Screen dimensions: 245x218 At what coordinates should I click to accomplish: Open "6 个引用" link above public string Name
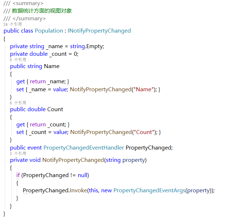click(18, 60)
